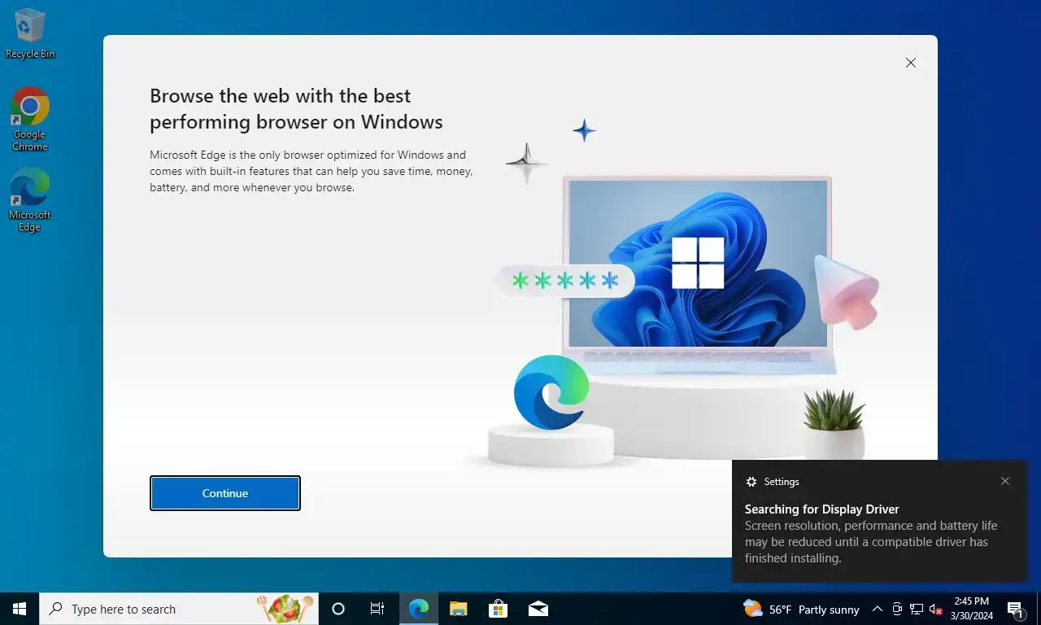Image resolution: width=1041 pixels, height=625 pixels.
Task: Click the Meet Now tray icon
Action: (897, 609)
